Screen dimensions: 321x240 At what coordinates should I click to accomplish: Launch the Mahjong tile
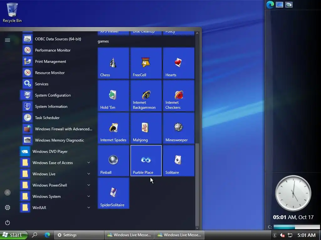click(146, 128)
